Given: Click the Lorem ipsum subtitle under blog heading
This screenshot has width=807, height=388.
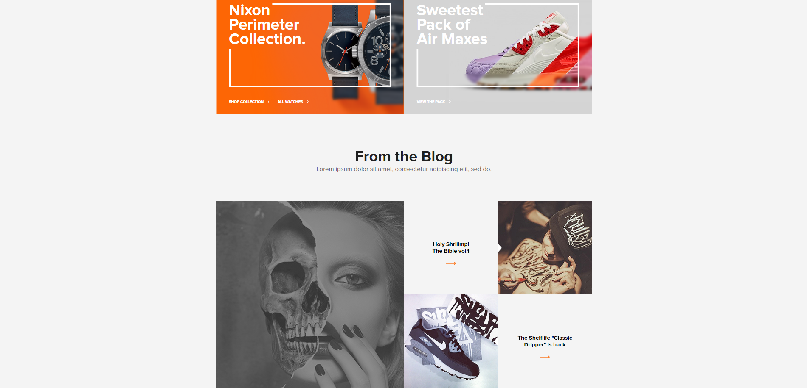Looking at the screenshot, I should pos(404,169).
